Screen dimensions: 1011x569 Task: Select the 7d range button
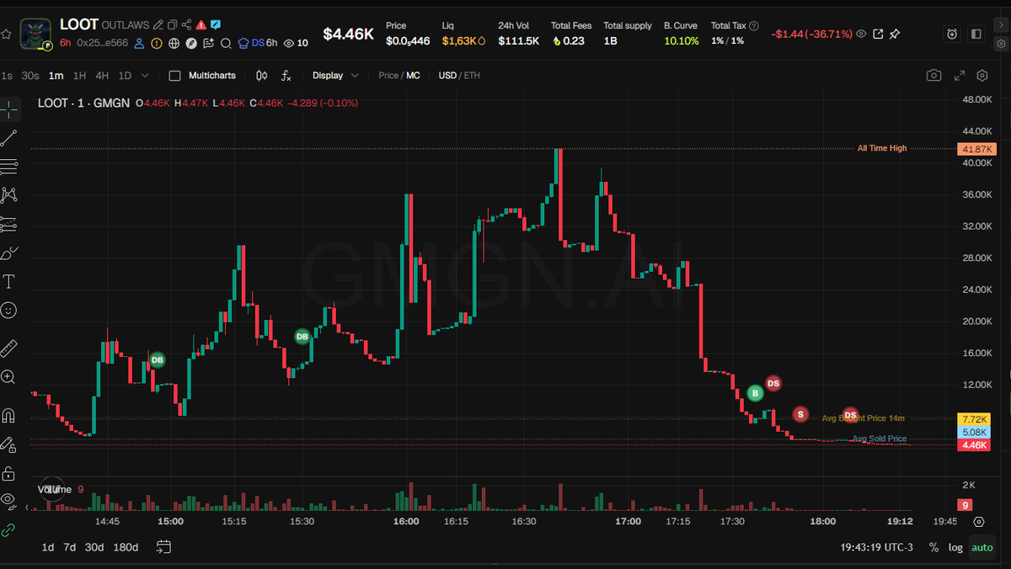(70, 547)
